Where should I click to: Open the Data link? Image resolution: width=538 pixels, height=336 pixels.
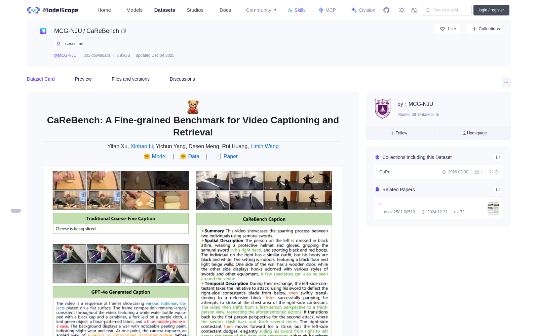194,157
